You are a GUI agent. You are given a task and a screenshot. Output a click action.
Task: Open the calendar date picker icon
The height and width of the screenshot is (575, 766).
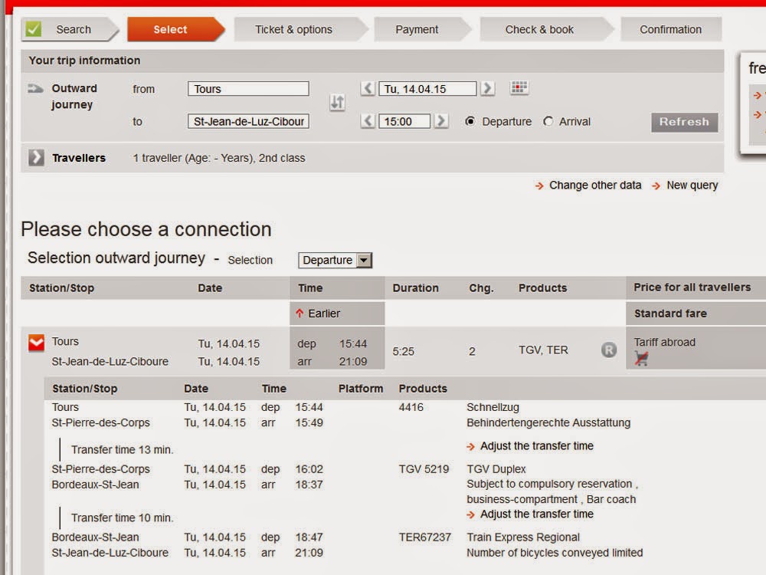[x=519, y=88]
